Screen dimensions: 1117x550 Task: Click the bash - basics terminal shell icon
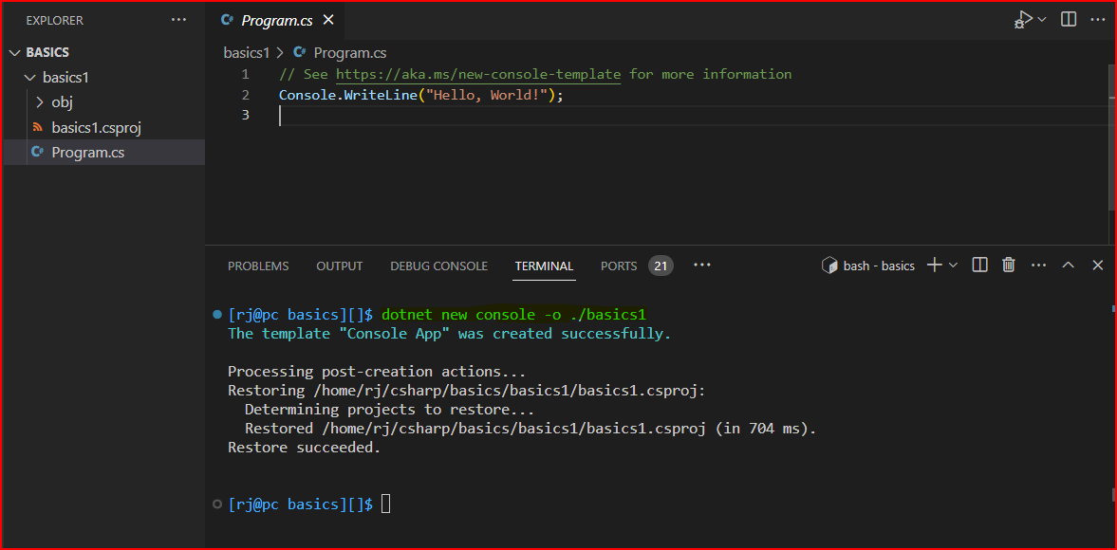pyautogui.click(x=829, y=266)
